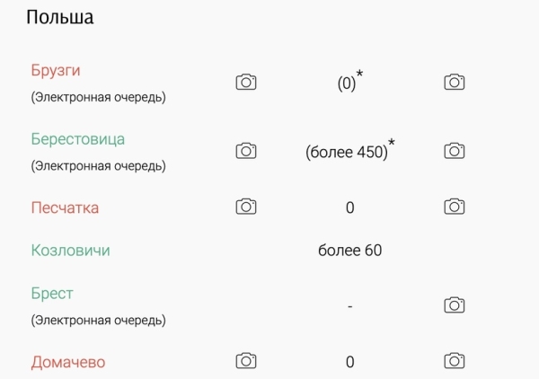Open the Брест checkpoint link
The height and width of the screenshot is (379, 539).
(52, 294)
